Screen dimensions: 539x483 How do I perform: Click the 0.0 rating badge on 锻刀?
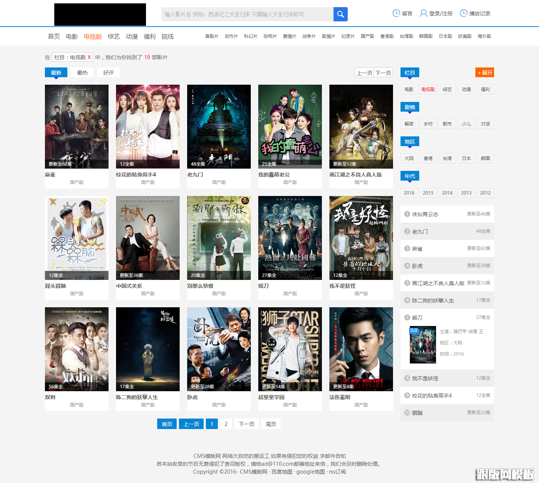[x=414, y=330]
